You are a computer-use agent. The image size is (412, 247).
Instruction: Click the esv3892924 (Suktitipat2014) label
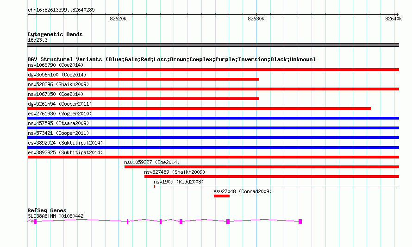(x=65, y=143)
